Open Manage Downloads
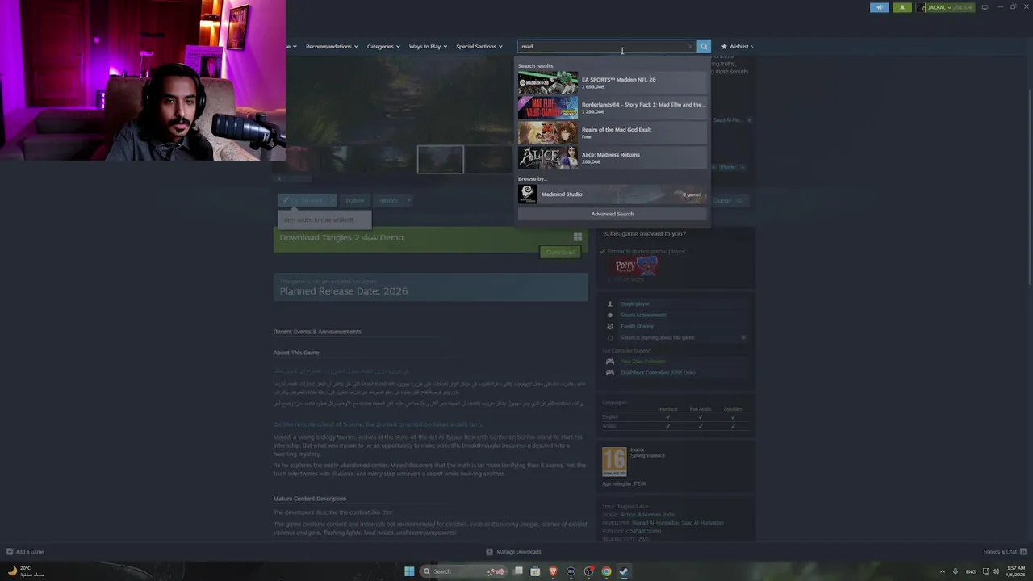This screenshot has height=581, width=1033. click(514, 552)
